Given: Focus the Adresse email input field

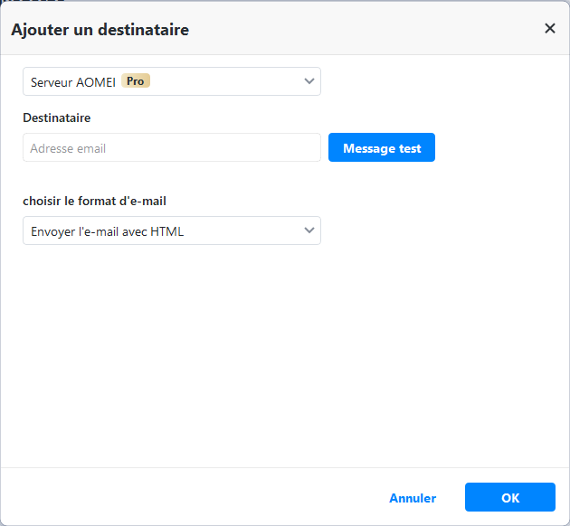Looking at the screenshot, I should 171,148.
